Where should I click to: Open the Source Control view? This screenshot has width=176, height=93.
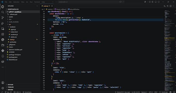[3, 18]
